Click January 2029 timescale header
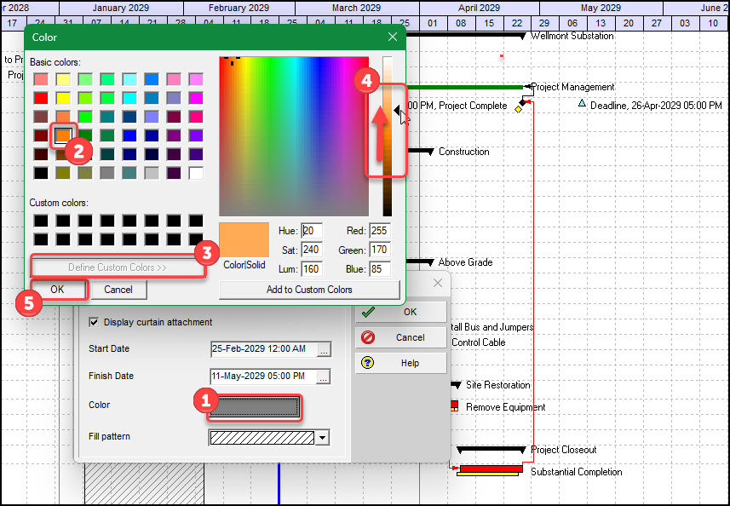This screenshot has width=730, height=506. [x=121, y=8]
